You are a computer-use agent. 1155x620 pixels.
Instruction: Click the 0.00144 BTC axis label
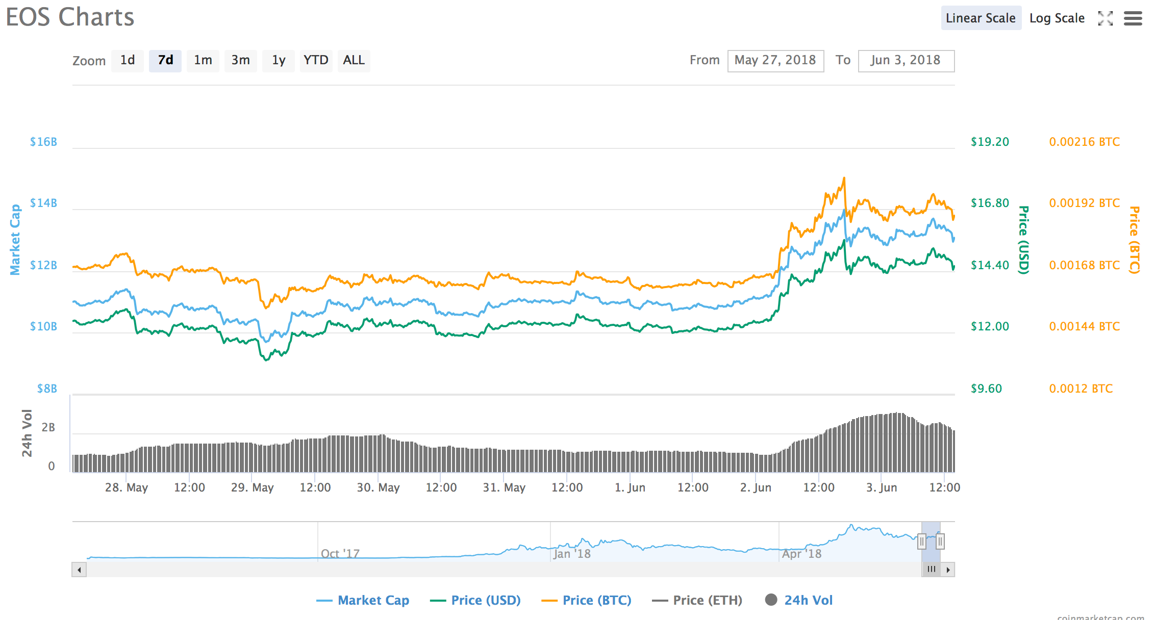tap(1085, 326)
